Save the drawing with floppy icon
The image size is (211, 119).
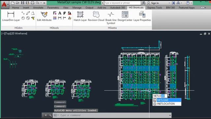[23, 3]
